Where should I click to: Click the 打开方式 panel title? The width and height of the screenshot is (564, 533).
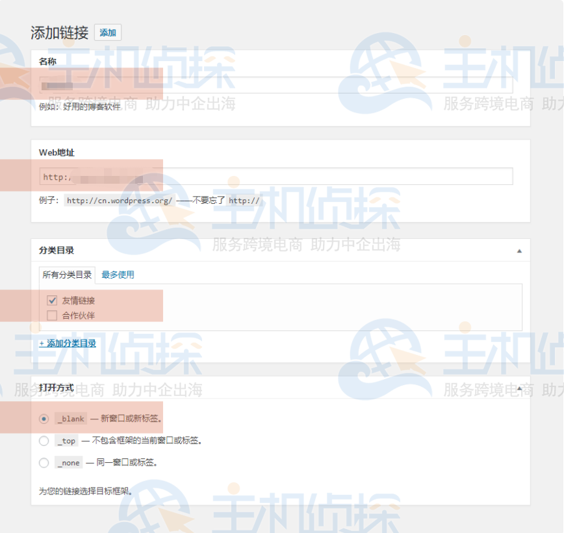click(x=57, y=388)
